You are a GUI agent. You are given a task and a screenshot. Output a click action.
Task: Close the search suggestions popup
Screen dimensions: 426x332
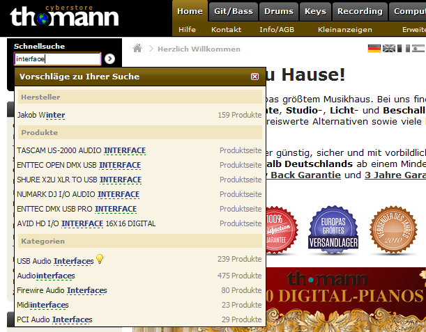point(254,77)
